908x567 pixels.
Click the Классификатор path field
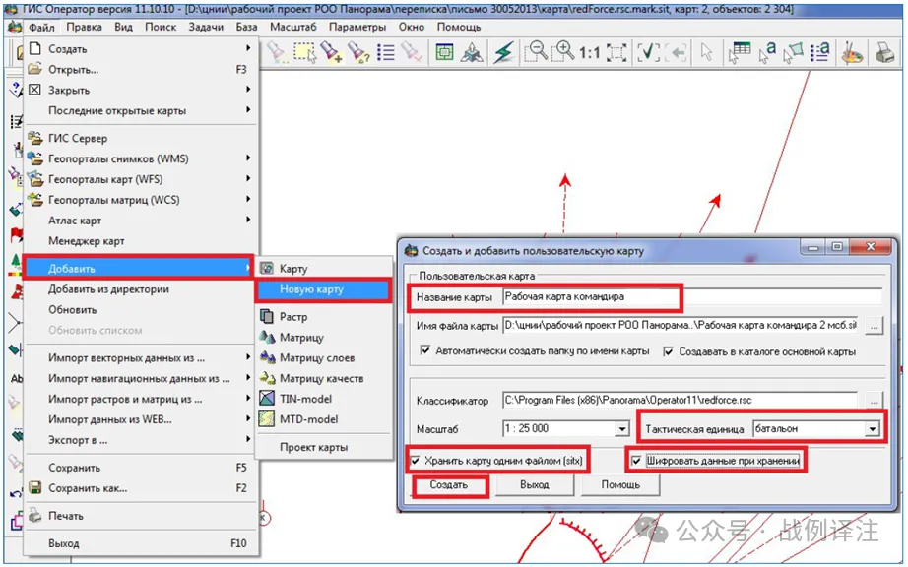tap(680, 400)
